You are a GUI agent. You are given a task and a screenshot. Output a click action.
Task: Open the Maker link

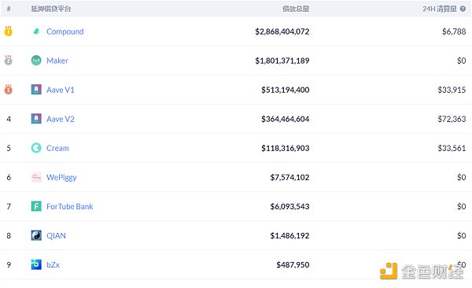pyautogui.click(x=57, y=61)
